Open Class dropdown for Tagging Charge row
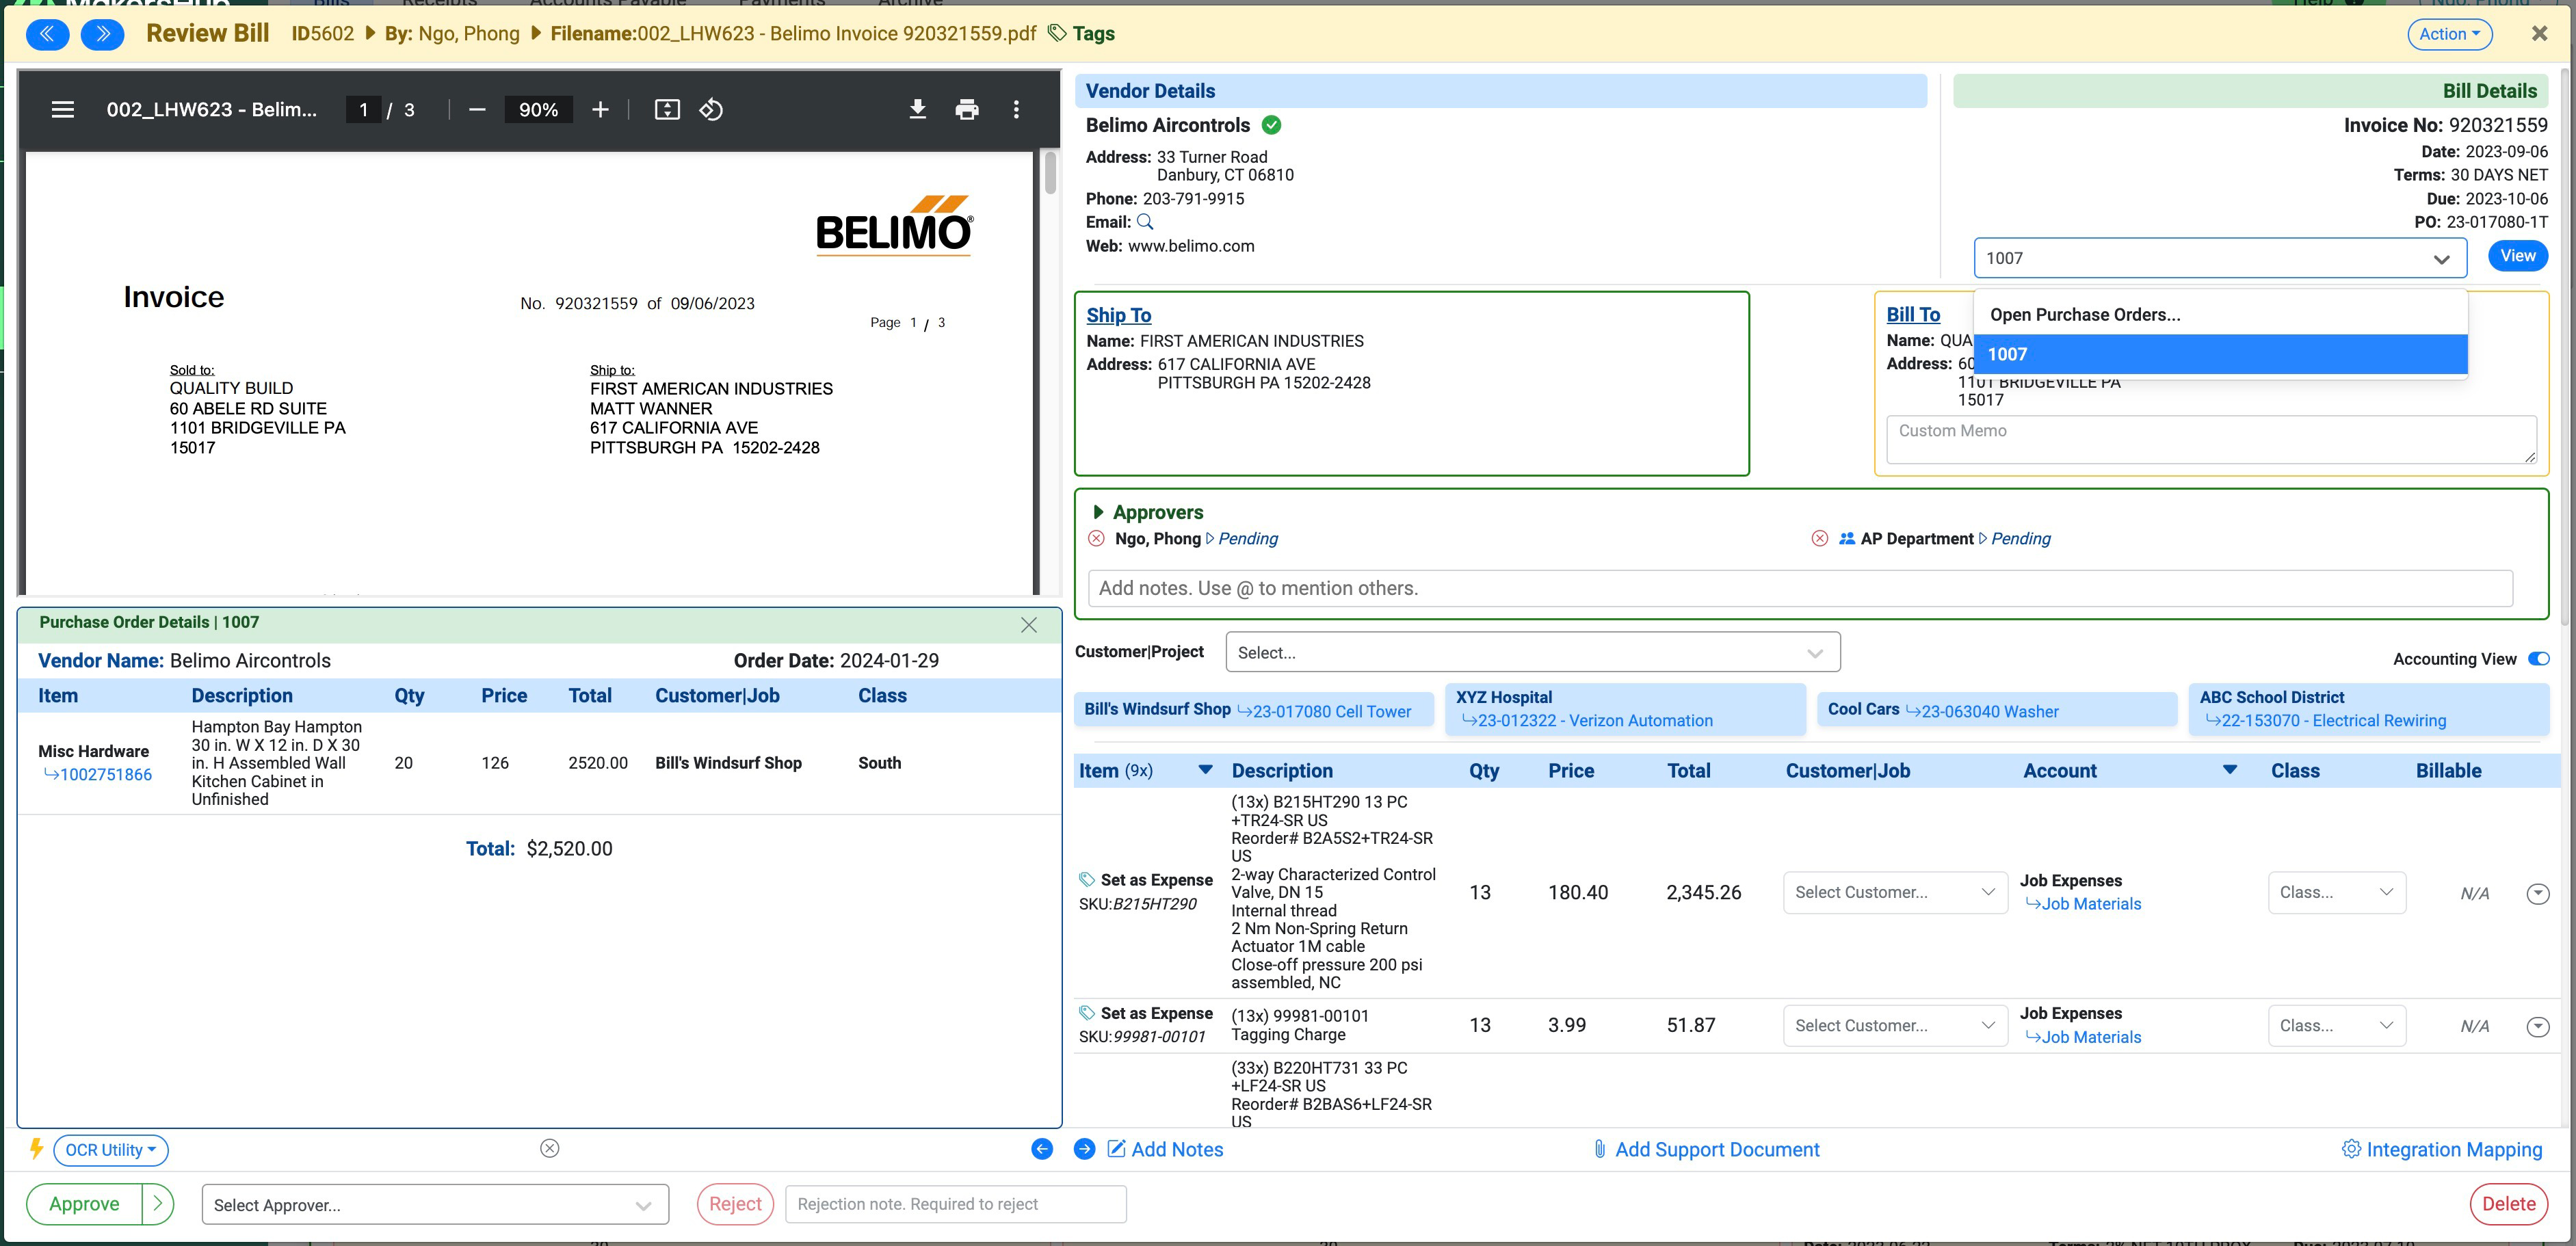Screen dimensions: 2576x1246 (2336, 1025)
